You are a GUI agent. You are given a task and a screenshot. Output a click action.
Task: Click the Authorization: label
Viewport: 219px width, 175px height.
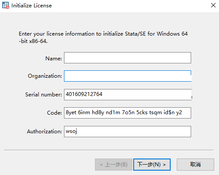[x=44, y=132]
